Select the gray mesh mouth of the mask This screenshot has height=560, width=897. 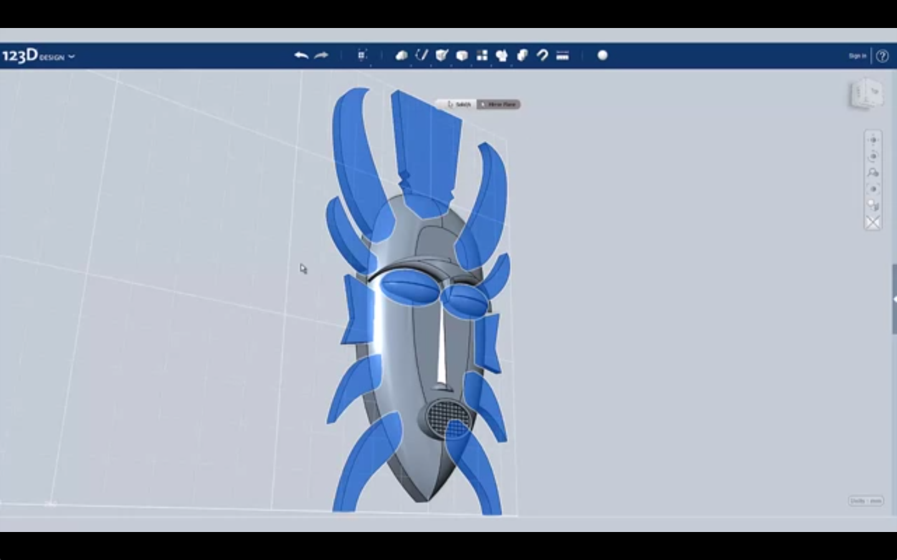pos(448,419)
